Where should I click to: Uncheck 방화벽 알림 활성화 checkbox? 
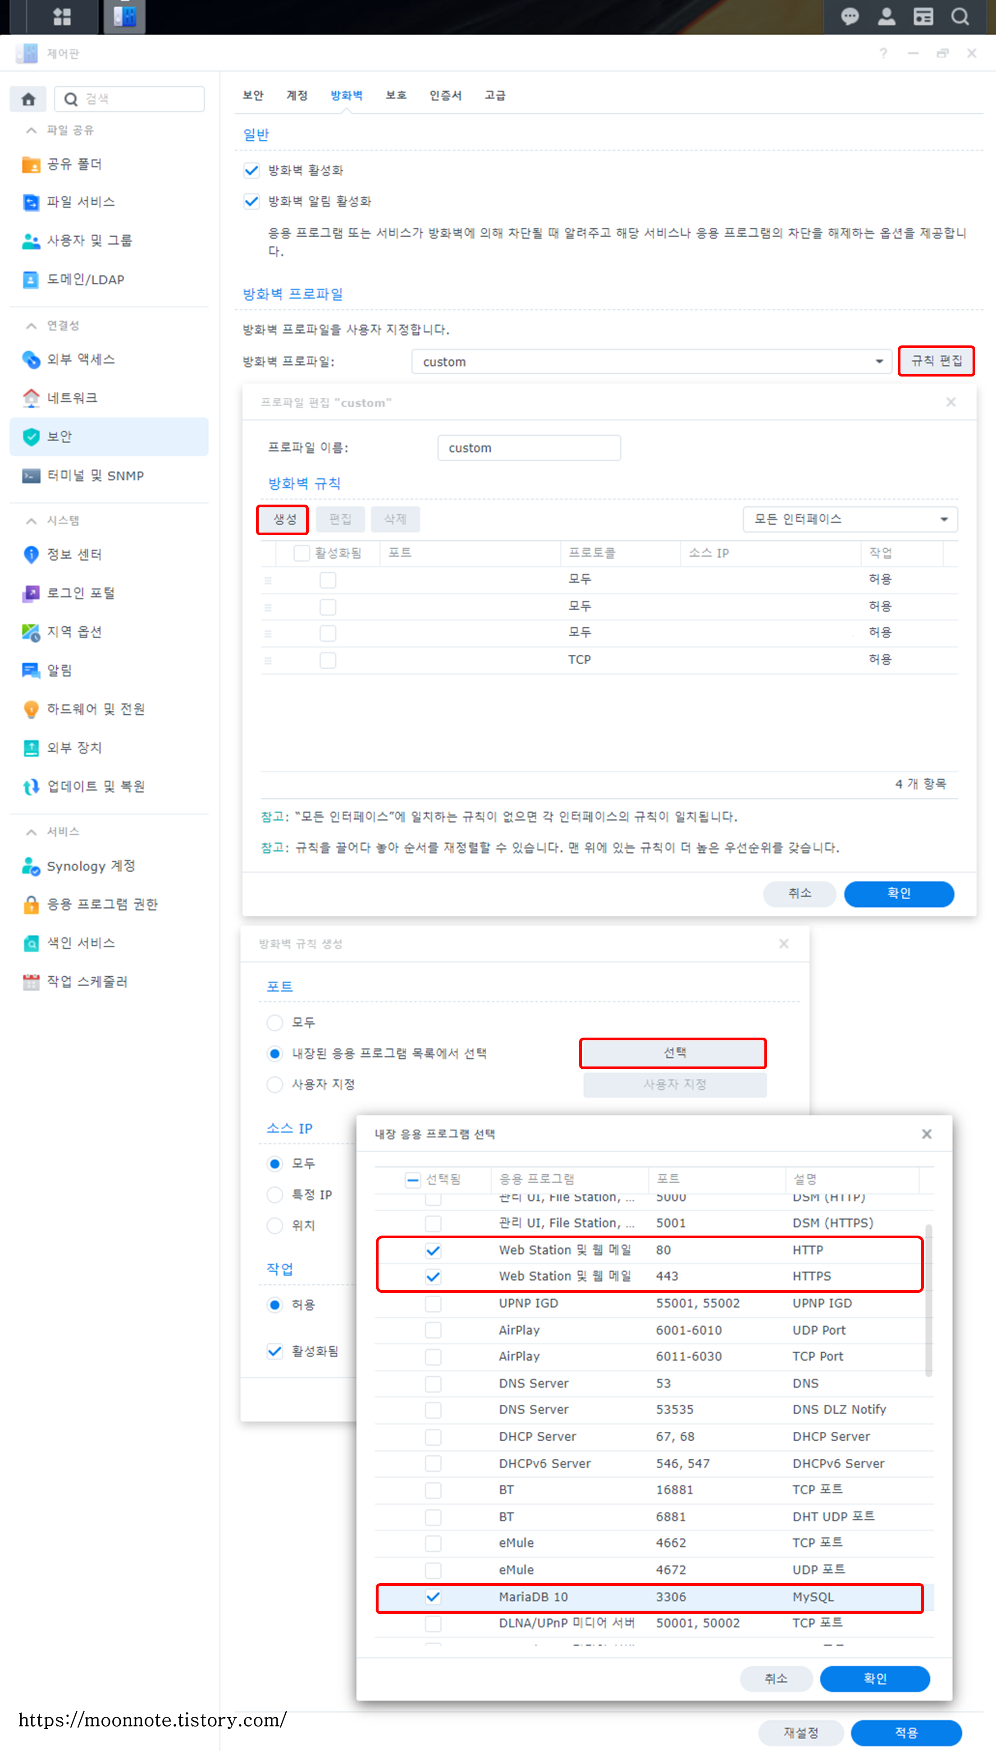point(252,201)
